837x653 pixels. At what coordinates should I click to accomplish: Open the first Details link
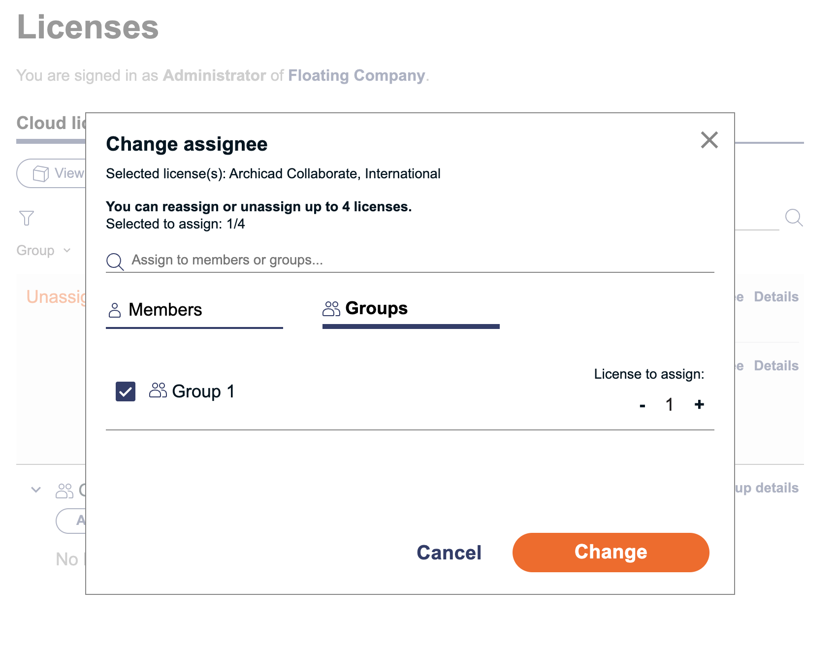click(x=776, y=296)
